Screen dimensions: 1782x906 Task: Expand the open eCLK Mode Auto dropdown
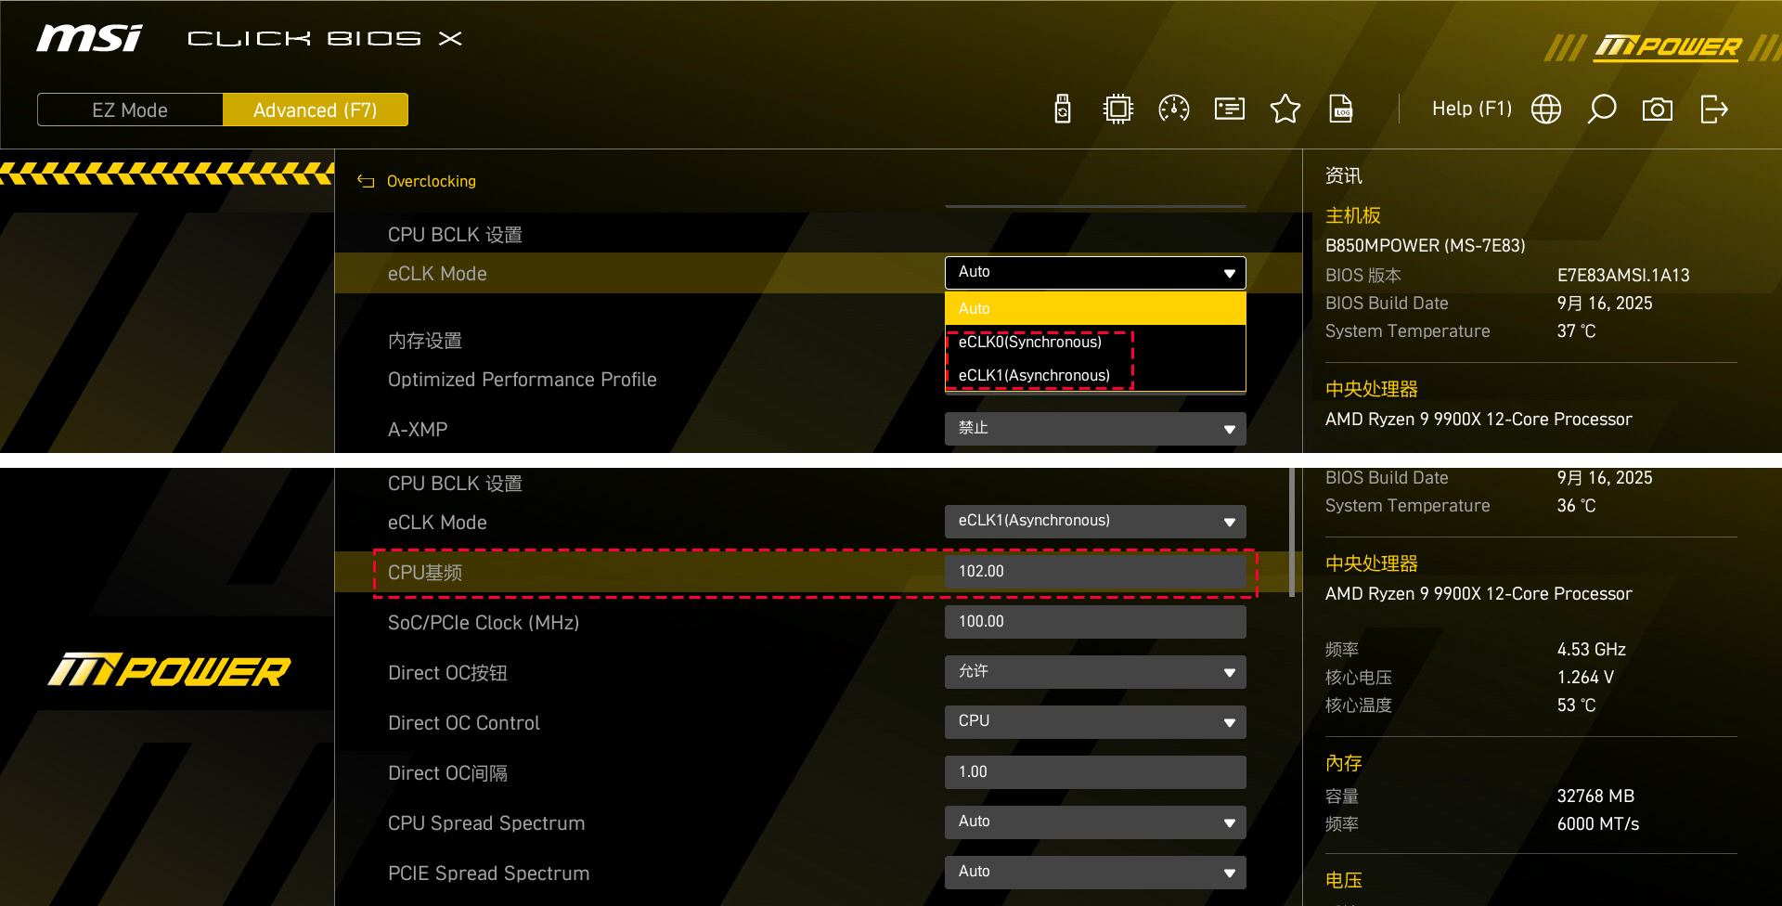pos(1095,273)
